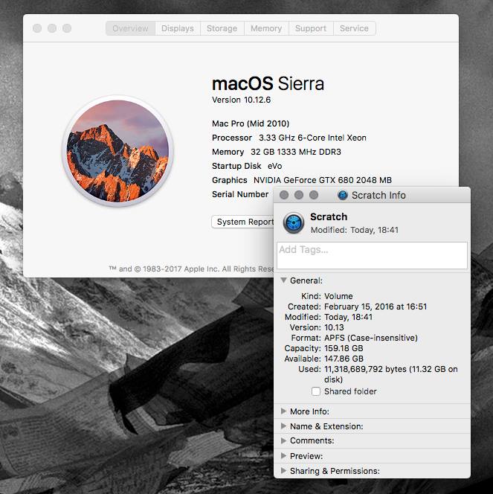
Task: Click the Serial Number label
Action: pos(240,194)
